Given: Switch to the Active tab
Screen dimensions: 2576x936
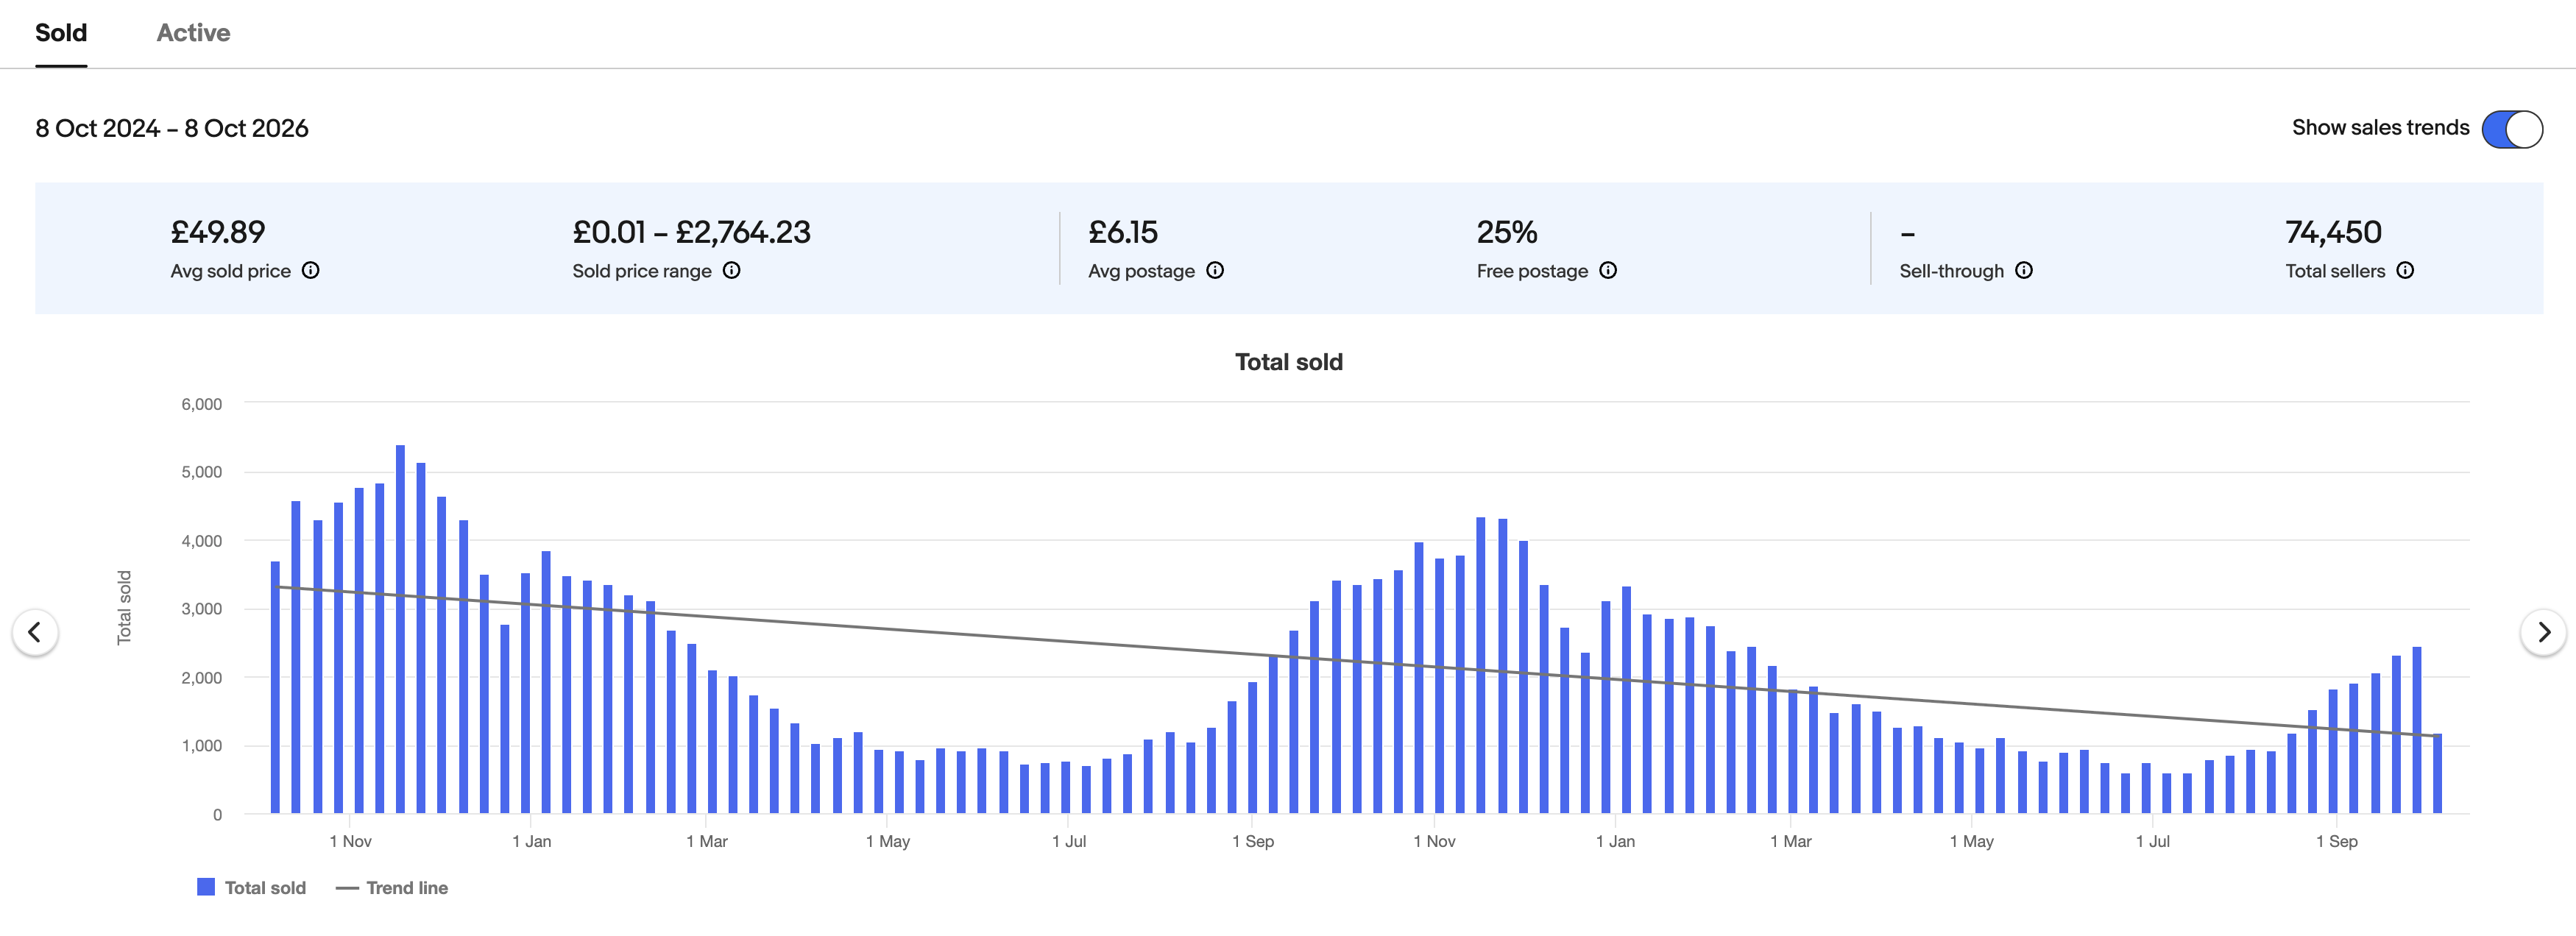Looking at the screenshot, I should (x=193, y=33).
